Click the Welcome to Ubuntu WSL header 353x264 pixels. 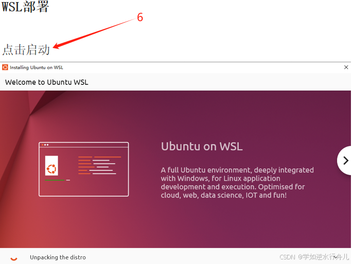[x=47, y=82]
